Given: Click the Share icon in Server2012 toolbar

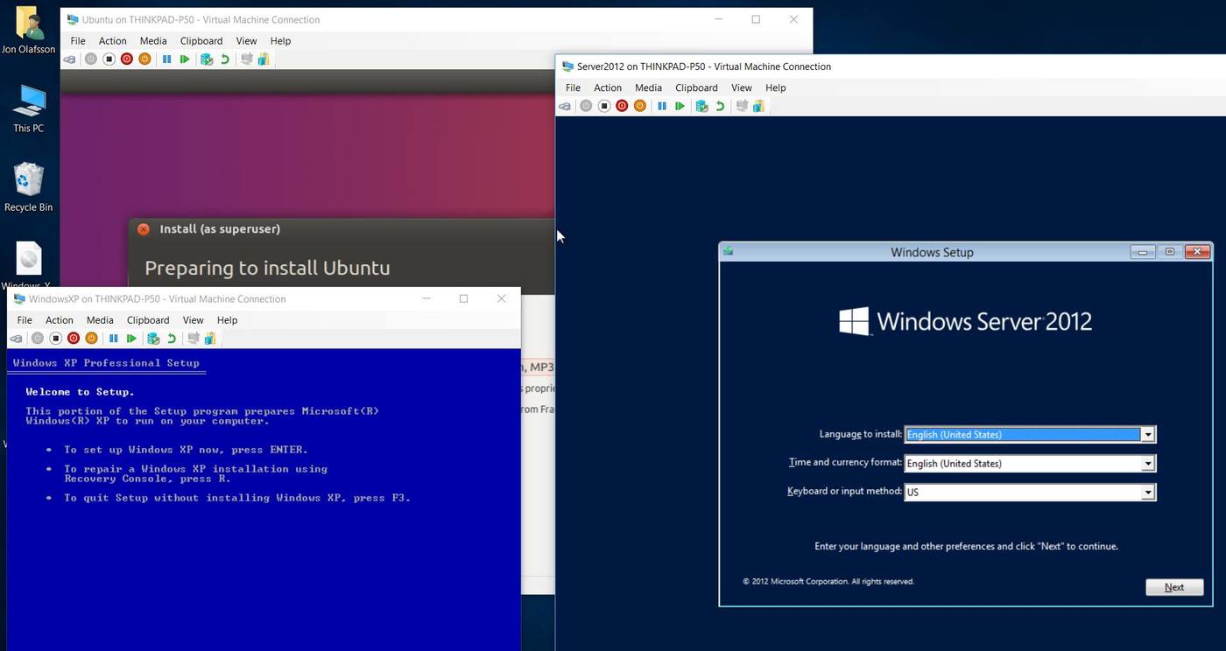Looking at the screenshot, I should (758, 106).
